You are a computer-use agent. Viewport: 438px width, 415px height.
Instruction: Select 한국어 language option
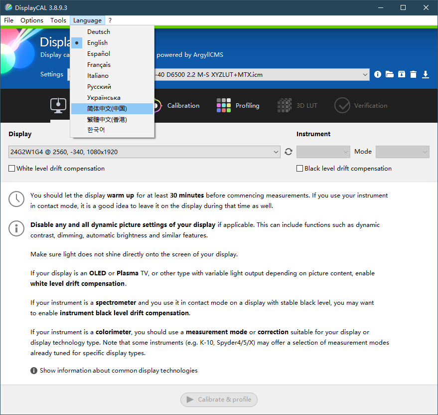(x=112, y=130)
